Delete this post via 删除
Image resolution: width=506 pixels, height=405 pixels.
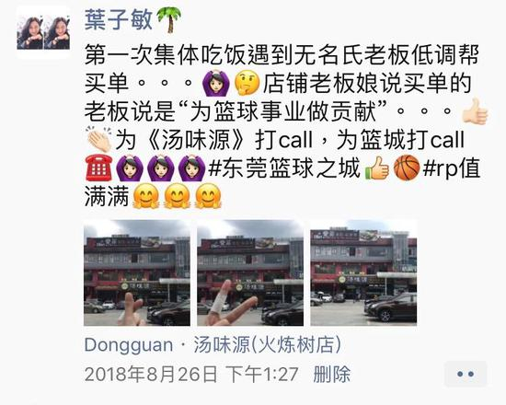pos(332,374)
